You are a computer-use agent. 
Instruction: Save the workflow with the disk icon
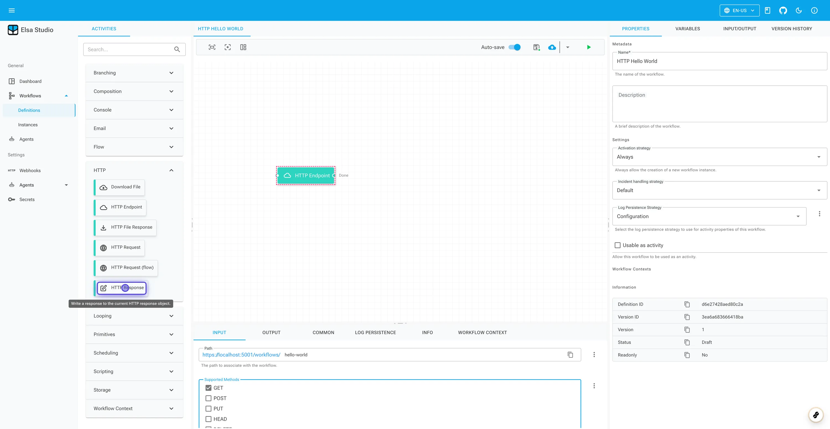point(536,47)
